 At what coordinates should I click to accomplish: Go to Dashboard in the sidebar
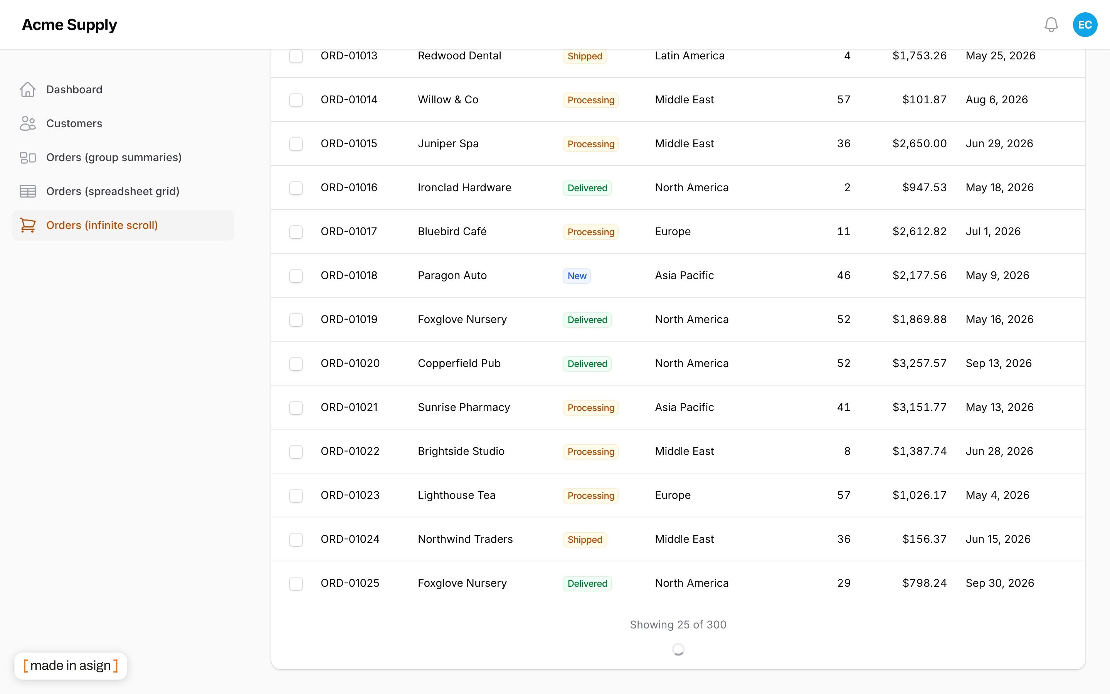[123, 89]
